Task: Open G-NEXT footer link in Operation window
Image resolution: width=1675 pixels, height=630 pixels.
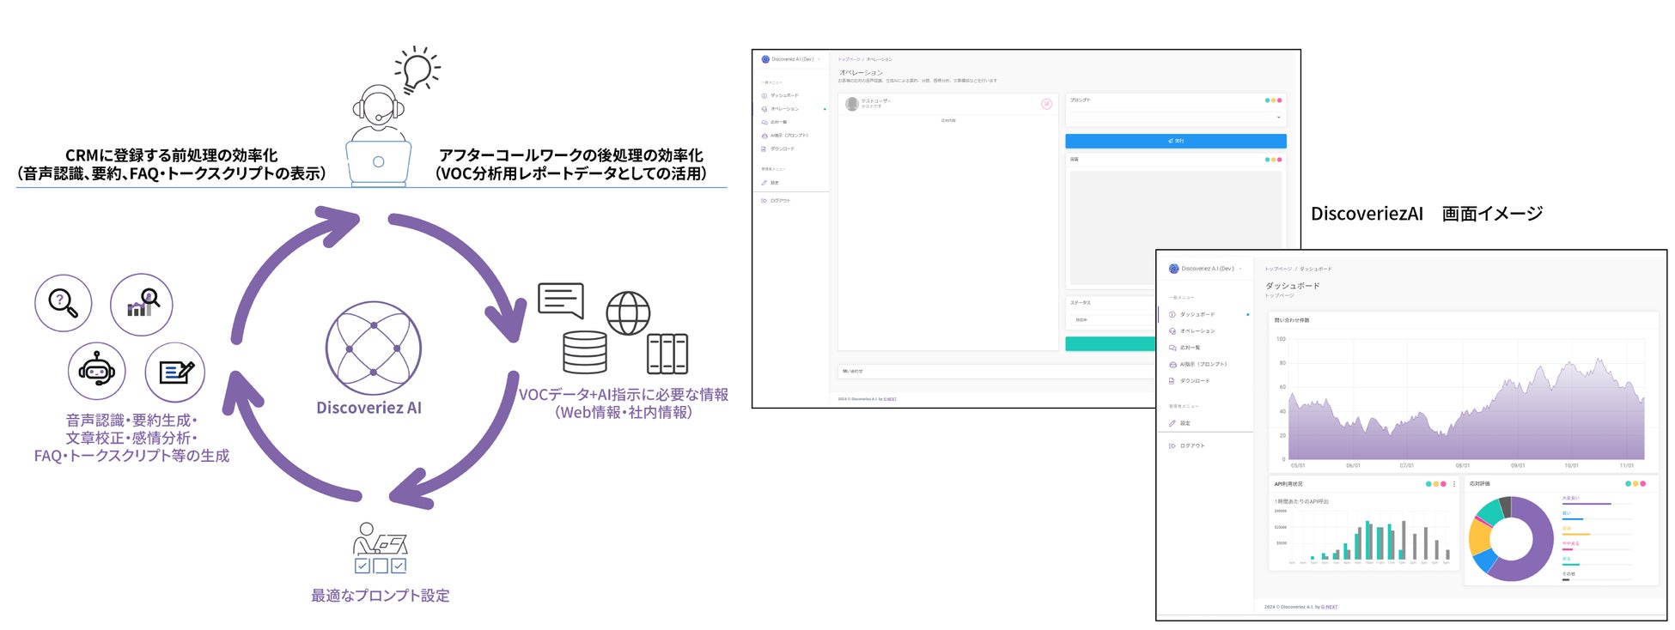Action: pos(890,399)
